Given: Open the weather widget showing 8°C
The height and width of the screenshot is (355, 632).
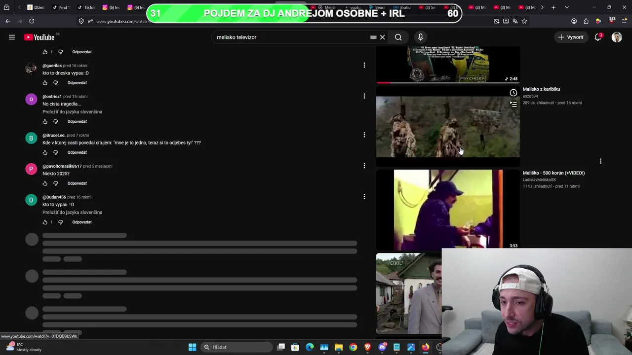Looking at the screenshot, I should pyautogui.click(x=24, y=347).
